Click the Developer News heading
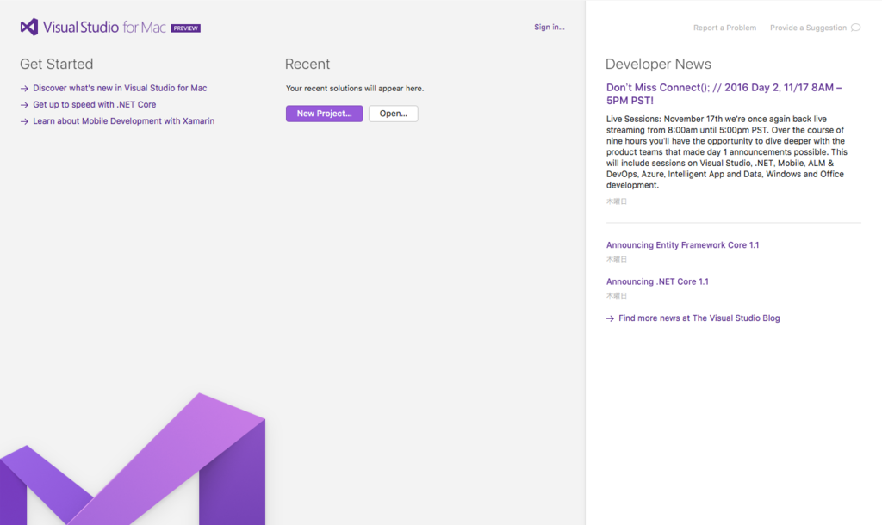 [x=658, y=64]
